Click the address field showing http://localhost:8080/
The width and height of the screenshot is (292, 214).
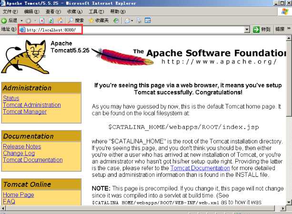coord(132,30)
